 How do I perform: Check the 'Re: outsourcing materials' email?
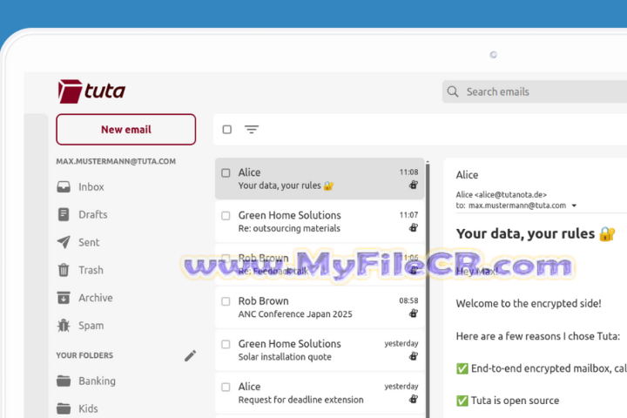tap(226, 216)
